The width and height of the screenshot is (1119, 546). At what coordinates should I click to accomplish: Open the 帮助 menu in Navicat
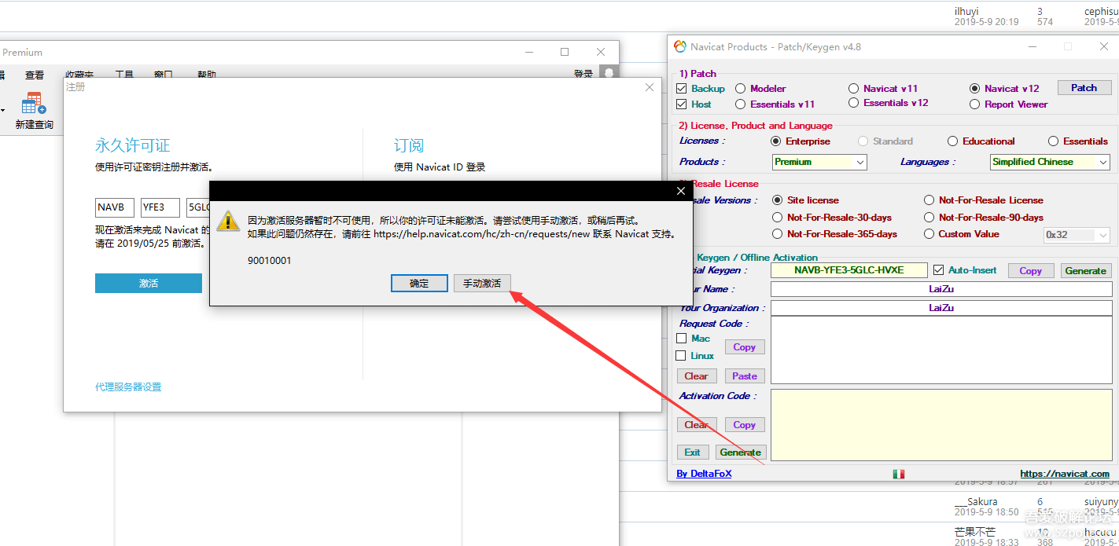coord(207,75)
